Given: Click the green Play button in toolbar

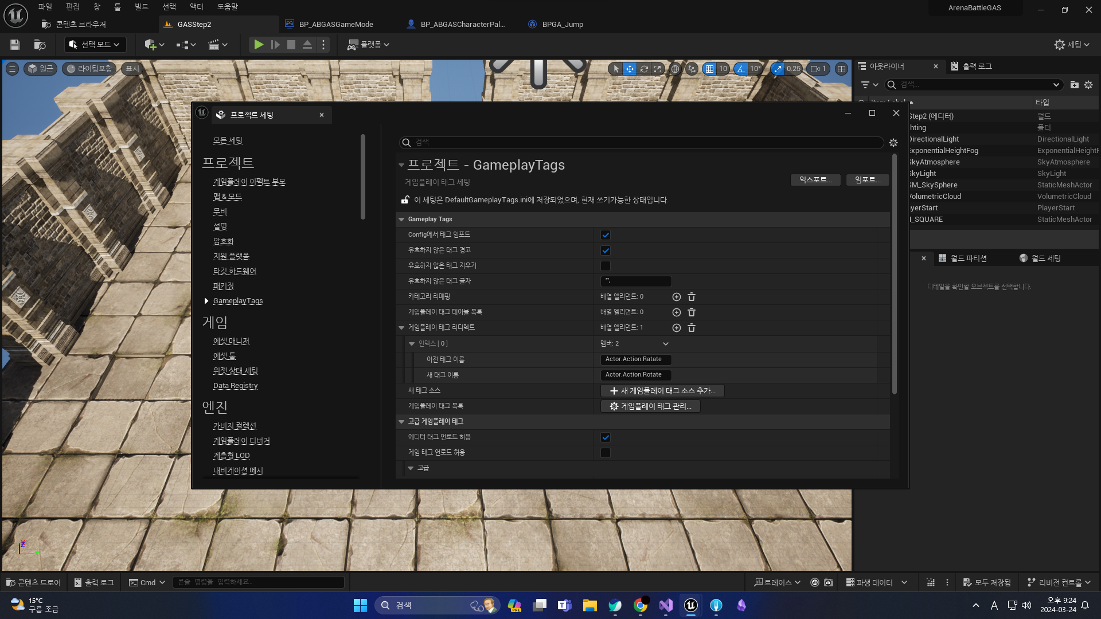Looking at the screenshot, I should (259, 45).
